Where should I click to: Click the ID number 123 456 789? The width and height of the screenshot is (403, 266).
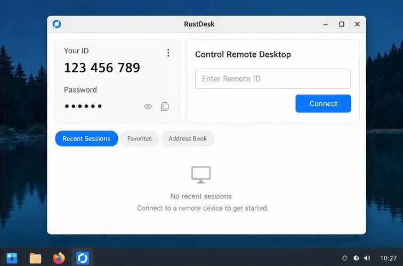[102, 68]
